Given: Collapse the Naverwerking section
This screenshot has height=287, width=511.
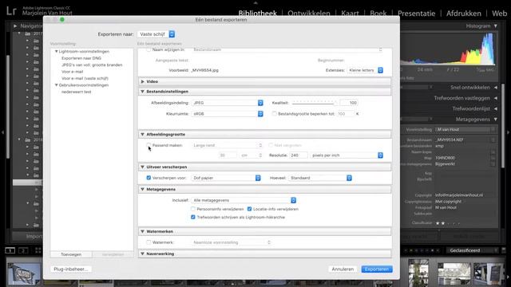Looking at the screenshot, I should [142, 254].
